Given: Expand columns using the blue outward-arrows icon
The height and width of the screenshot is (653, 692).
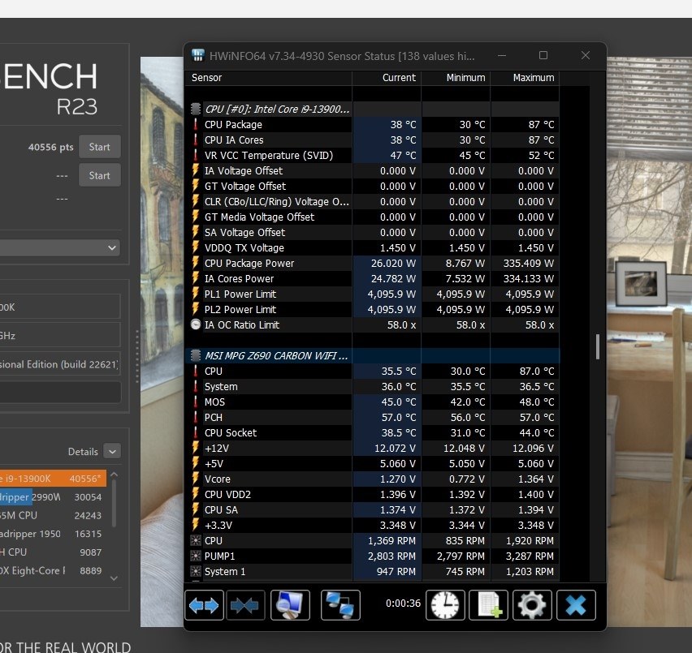Looking at the screenshot, I should click(204, 605).
